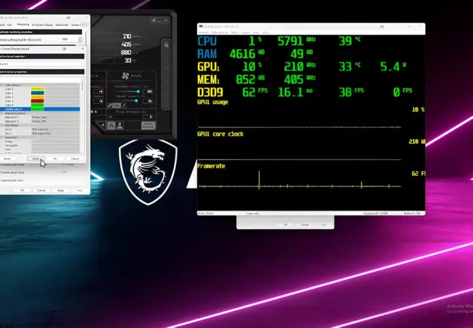Click Cancel in the dialog behind the hardware monitor window
Screen dimensions: 473x328
[304, 225]
